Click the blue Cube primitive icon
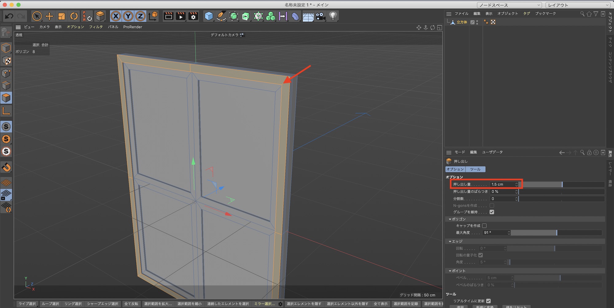The width and height of the screenshot is (614, 308). point(209,16)
